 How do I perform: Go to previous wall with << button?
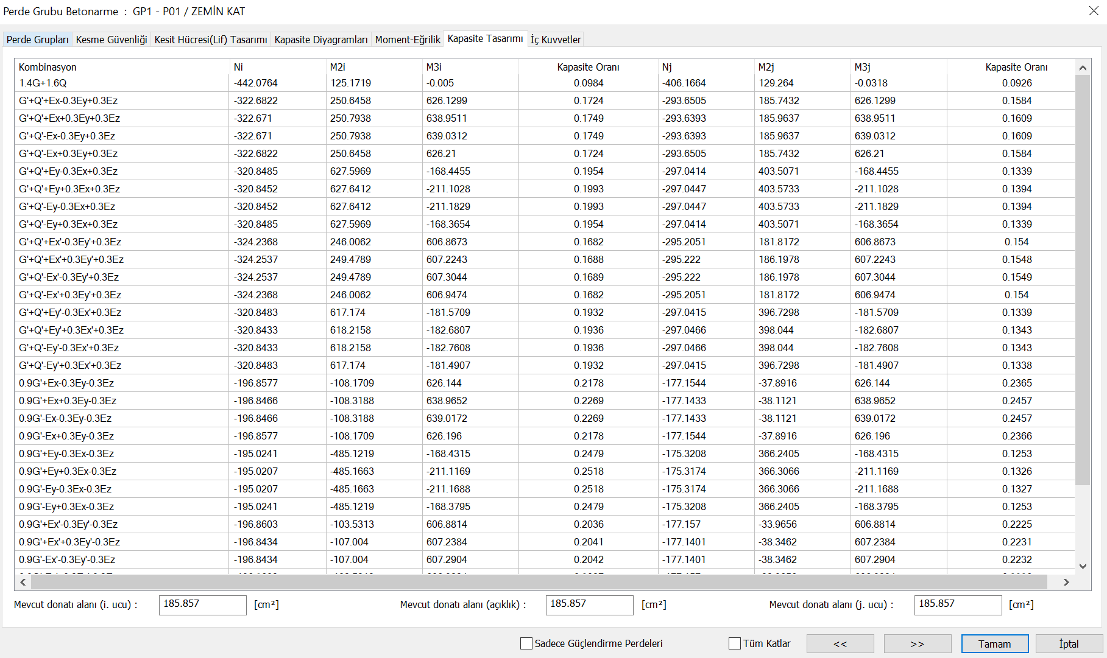click(x=840, y=643)
